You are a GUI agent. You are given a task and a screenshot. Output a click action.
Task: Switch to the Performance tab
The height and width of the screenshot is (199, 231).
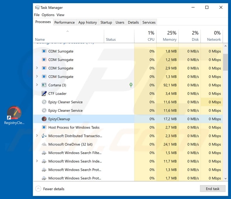pyautogui.click(x=65, y=22)
